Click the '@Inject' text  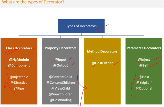click(144, 60)
